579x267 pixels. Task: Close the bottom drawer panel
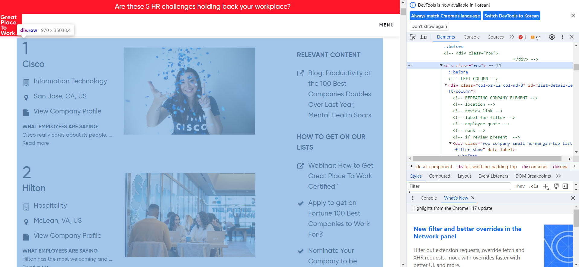tap(573, 198)
